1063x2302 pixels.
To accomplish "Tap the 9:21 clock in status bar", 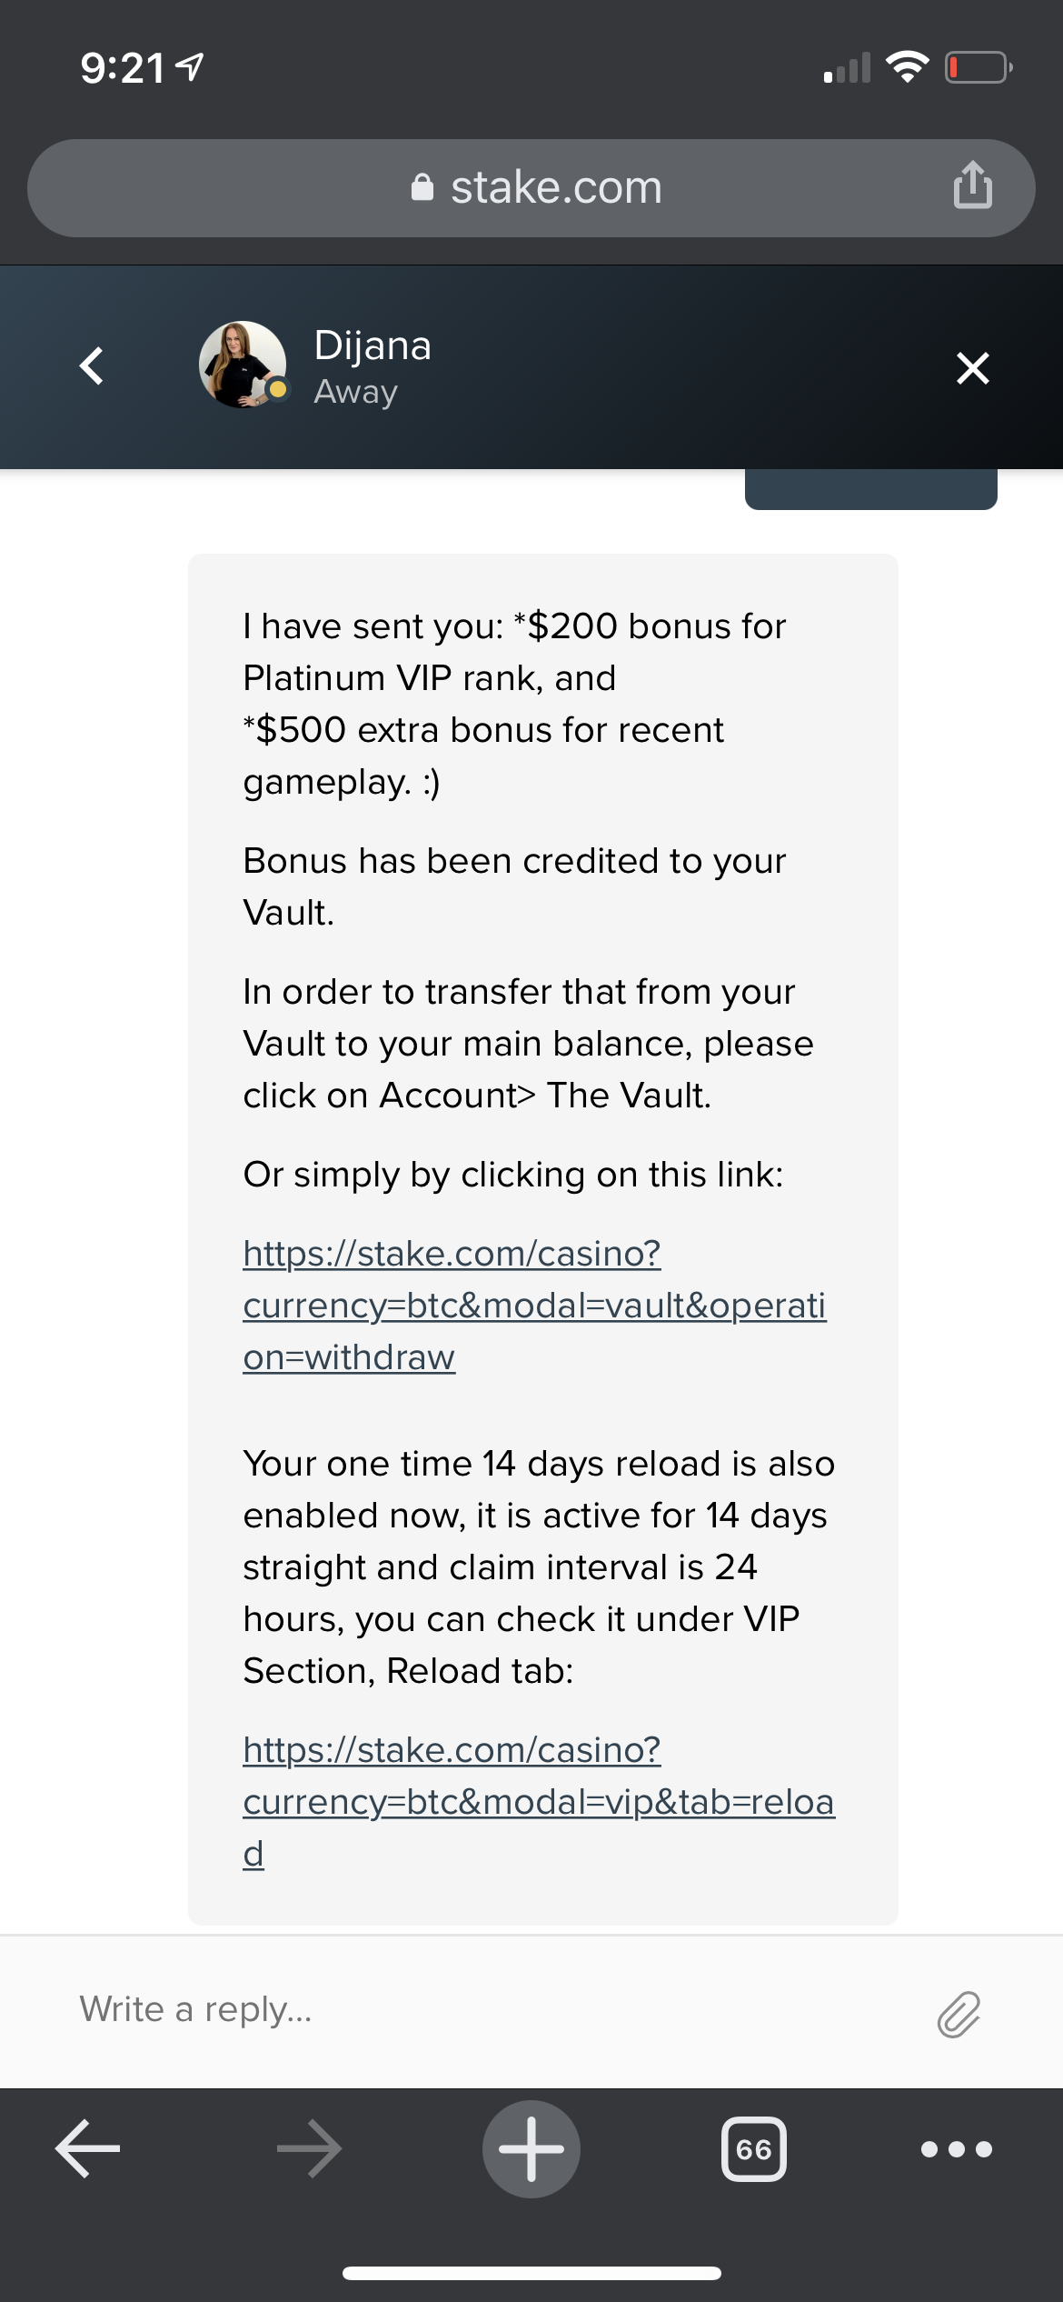I will [x=123, y=68].
